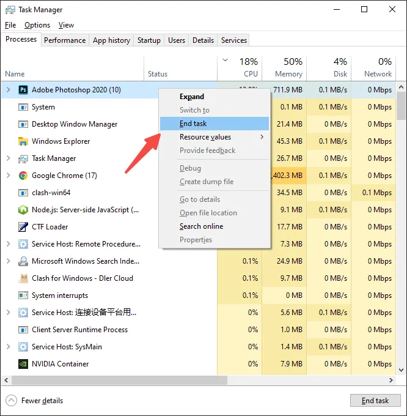
Task: Click the System interrupts icon
Action: [x=23, y=295]
